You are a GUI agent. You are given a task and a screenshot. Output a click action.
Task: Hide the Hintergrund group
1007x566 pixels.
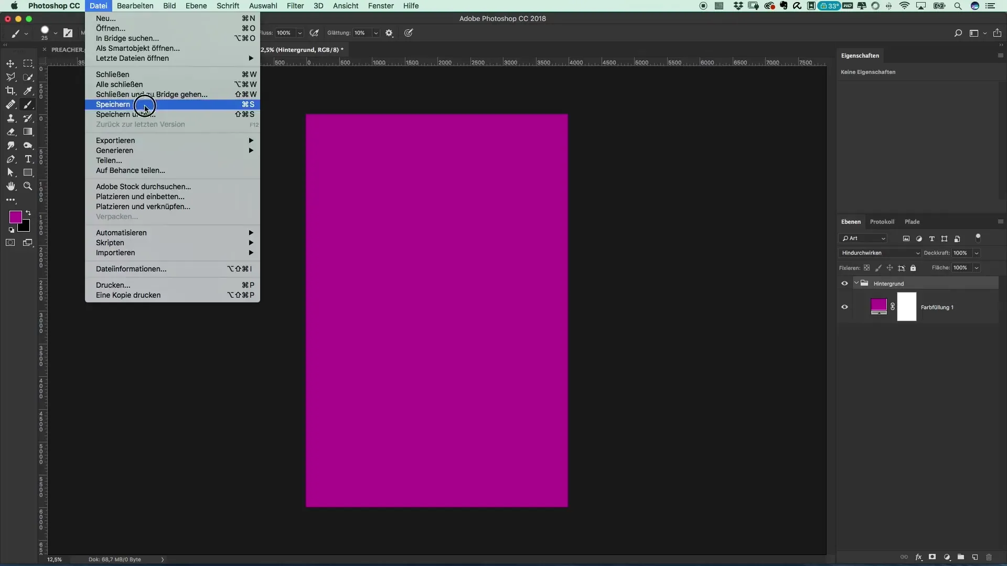point(844,284)
